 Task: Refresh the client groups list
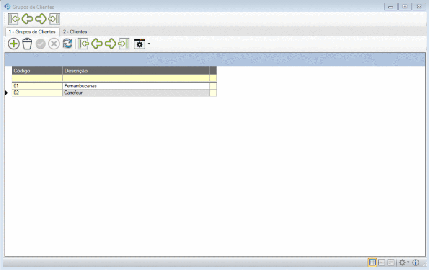click(67, 44)
